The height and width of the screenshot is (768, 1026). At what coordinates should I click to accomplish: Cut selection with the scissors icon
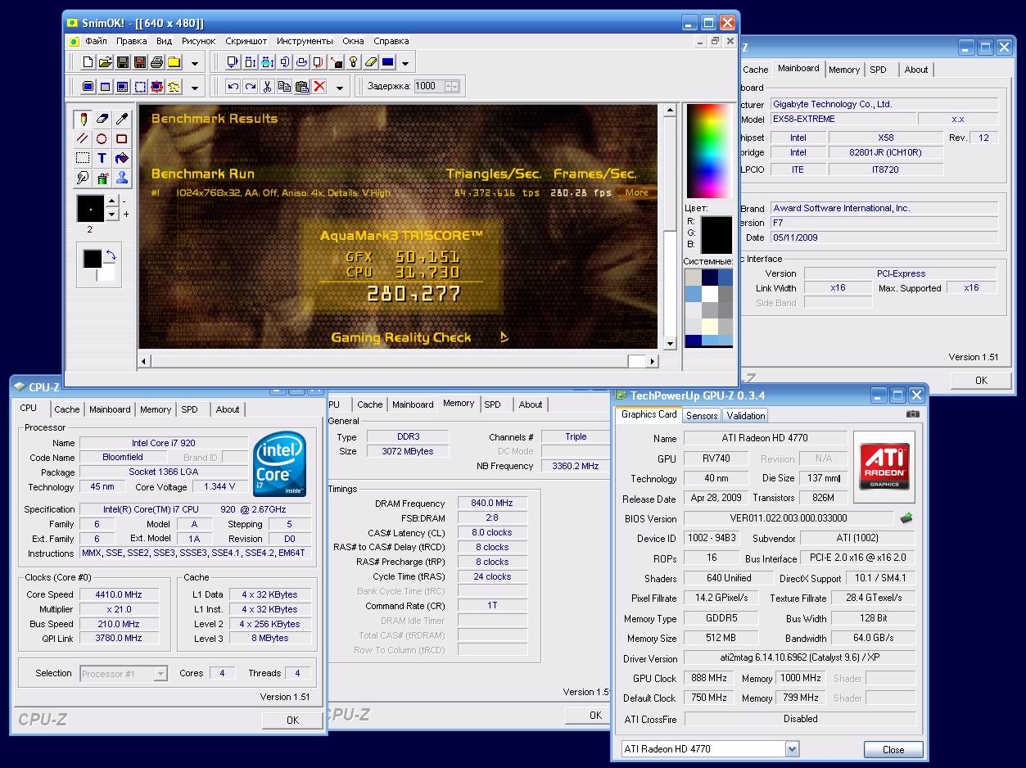268,87
